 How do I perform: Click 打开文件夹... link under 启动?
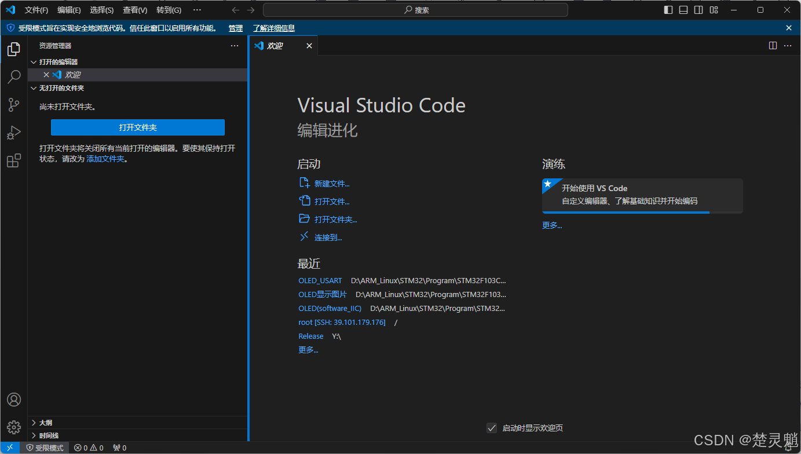(x=336, y=219)
